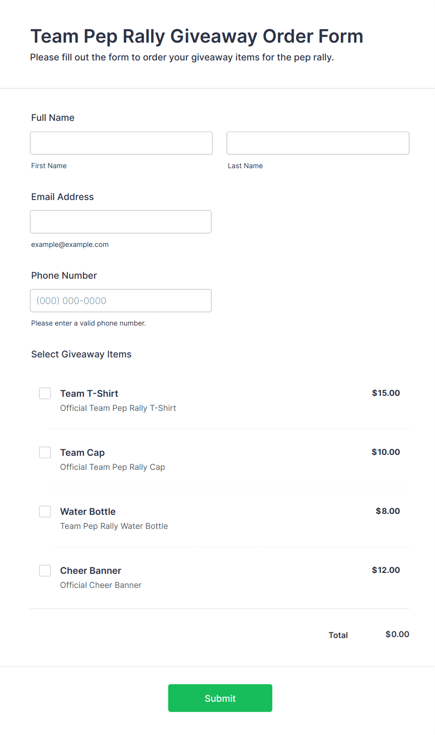Viewport: 435px width, 735px height.
Task: Select the Team T-Shirt product name
Action: tap(89, 393)
